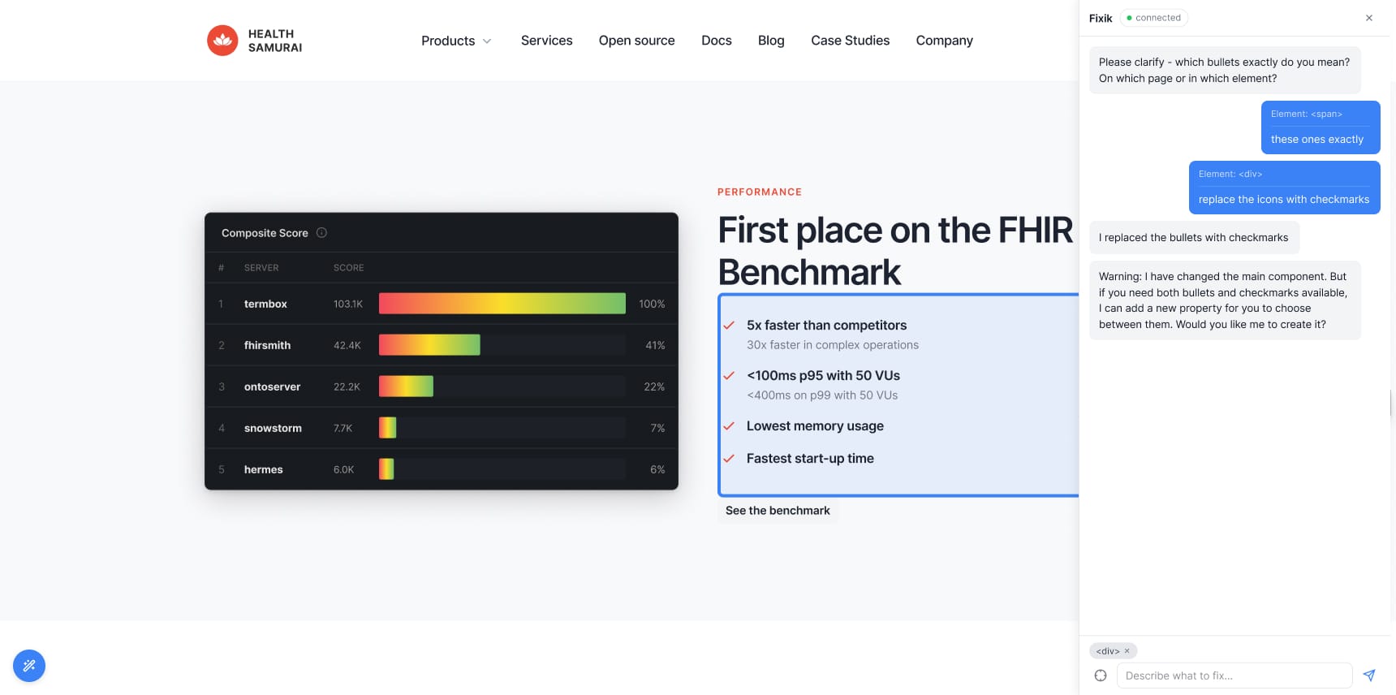Viewport: 1396px width, 695px height.
Task: Click the fhirsmith server name
Action: tap(267, 345)
